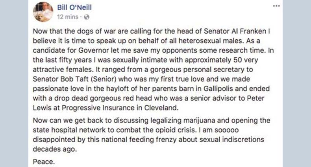Click the words "decades ago"
Screen dimensions: 311x167
click(x=49, y=148)
